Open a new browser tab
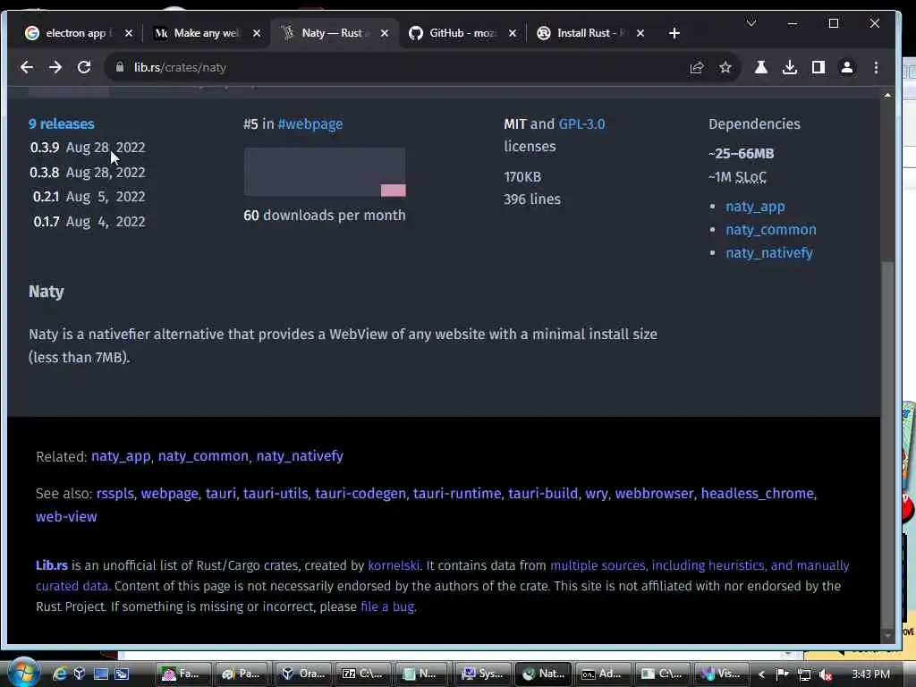The height and width of the screenshot is (687, 916). (674, 33)
